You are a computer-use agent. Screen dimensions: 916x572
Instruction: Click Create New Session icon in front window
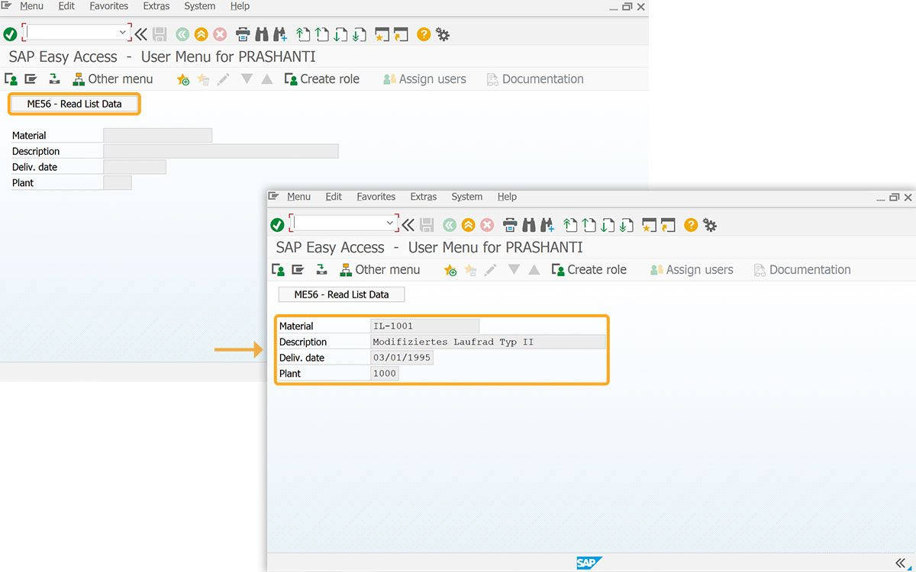tap(650, 225)
